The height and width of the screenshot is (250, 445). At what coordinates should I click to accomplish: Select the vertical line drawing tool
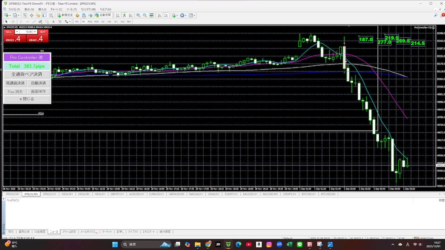21,22
